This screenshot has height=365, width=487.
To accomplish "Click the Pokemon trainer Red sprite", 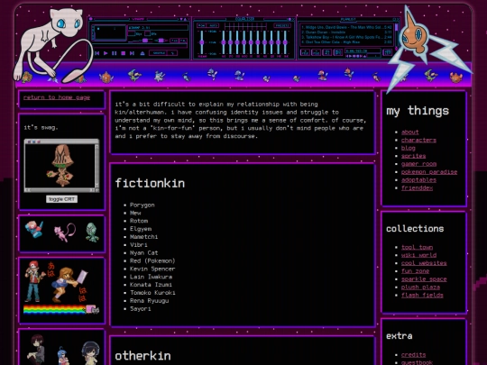I will tap(34, 281).
